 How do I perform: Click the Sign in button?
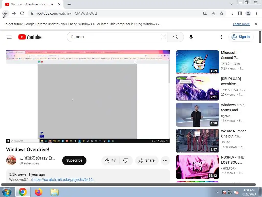[x=241, y=37]
